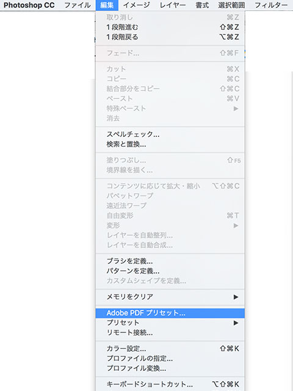Open リモート接続... entry
The image size is (293, 391).
(x=170, y=332)
